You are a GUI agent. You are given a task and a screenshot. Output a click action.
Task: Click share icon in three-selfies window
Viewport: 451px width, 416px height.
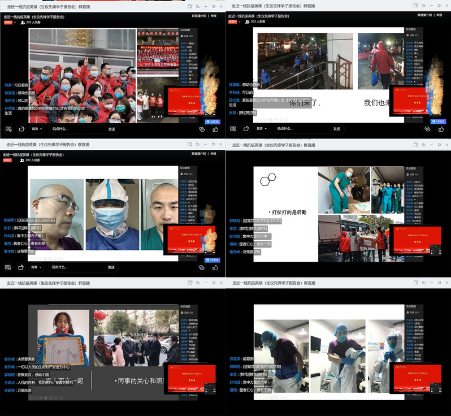[x=21, y=267]
